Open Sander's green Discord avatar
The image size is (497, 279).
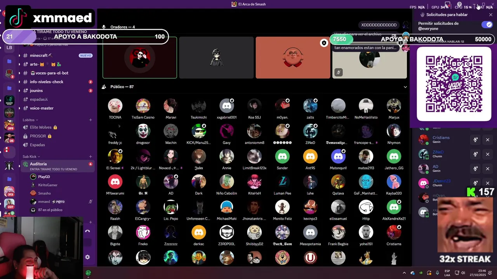click(x=282, y=157)
